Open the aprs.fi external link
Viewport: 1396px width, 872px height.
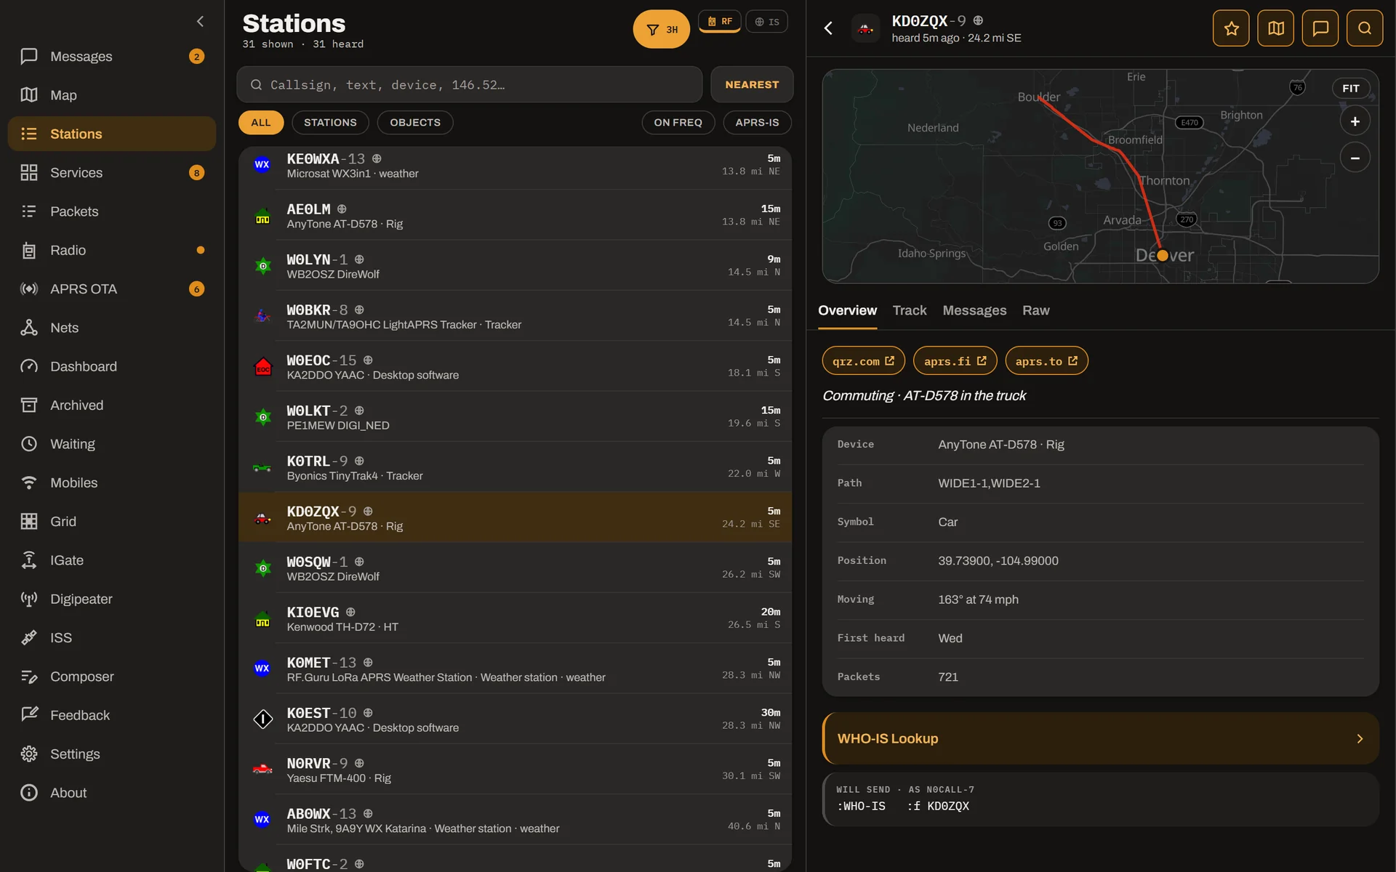[955, 361]
